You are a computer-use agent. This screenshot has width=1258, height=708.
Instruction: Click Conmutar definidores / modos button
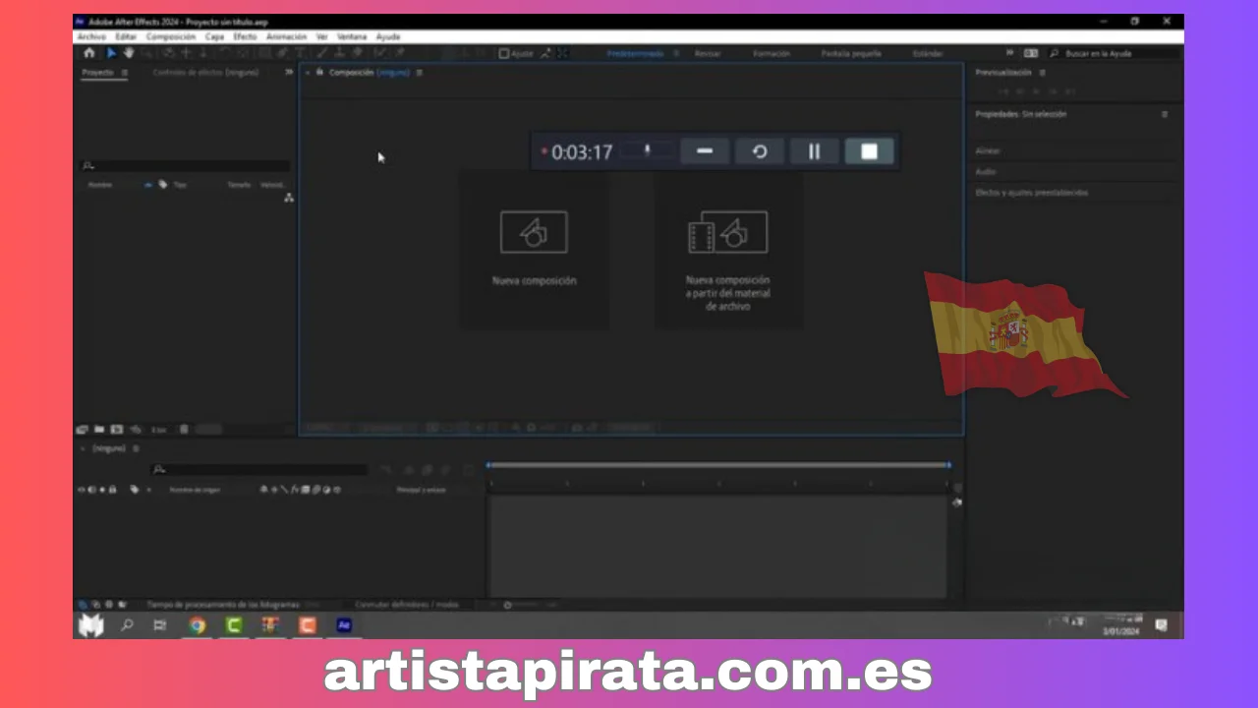click(407, 605)
